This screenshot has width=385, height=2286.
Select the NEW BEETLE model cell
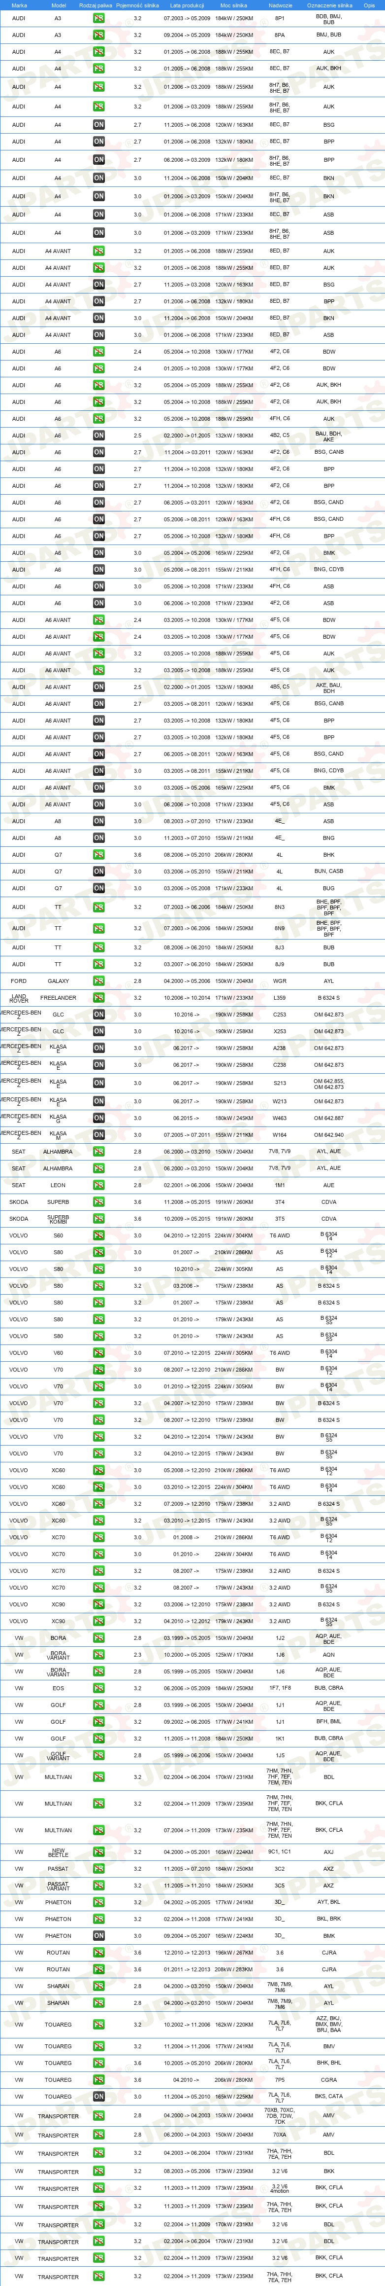coord(59,1853)
